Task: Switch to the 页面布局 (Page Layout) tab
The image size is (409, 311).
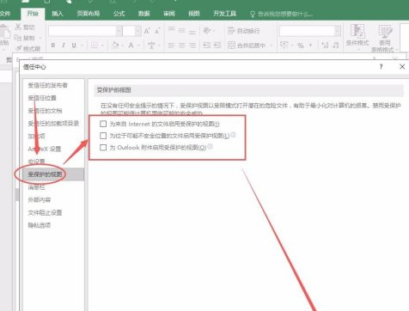Action: pyautogui.click(x=89, y=13)
